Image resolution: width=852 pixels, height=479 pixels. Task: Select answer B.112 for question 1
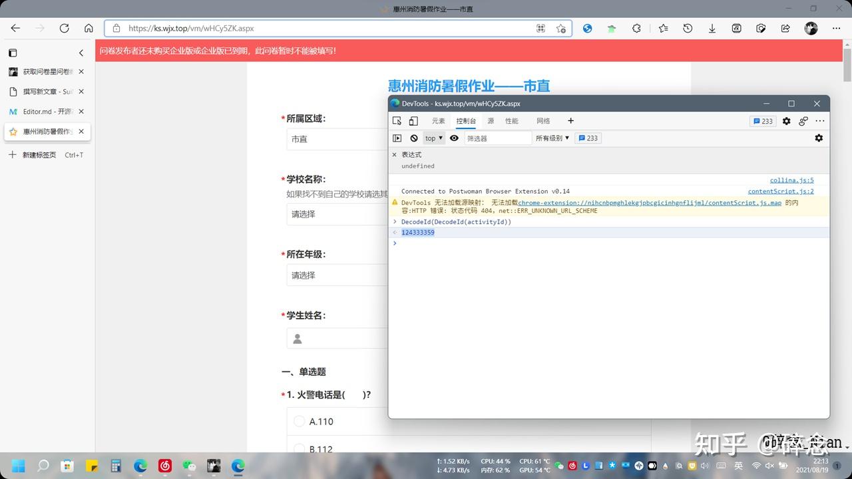300,448
